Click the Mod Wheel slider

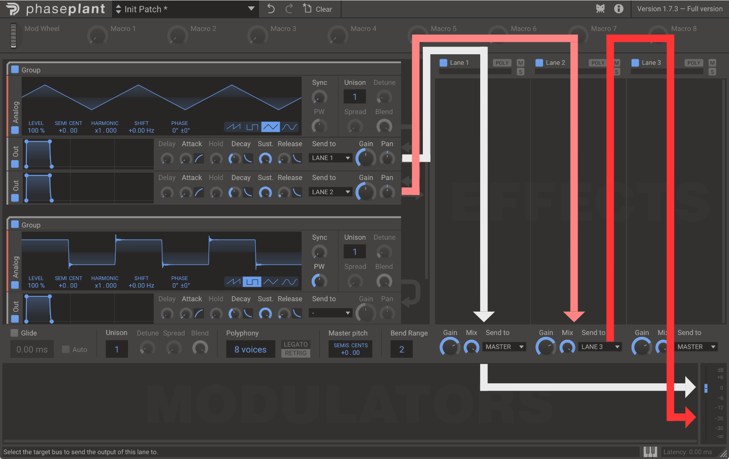14,36
